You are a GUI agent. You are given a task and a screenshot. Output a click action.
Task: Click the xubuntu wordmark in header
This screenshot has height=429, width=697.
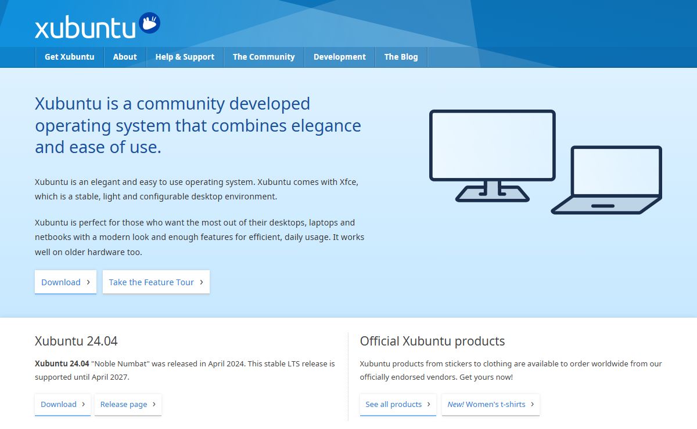pos(85,28)
